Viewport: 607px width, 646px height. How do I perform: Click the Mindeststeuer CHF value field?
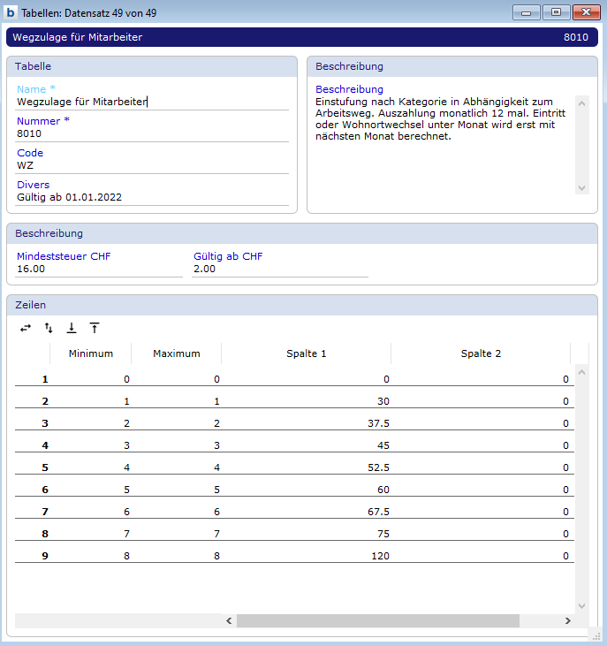click(x=98, y=269)
